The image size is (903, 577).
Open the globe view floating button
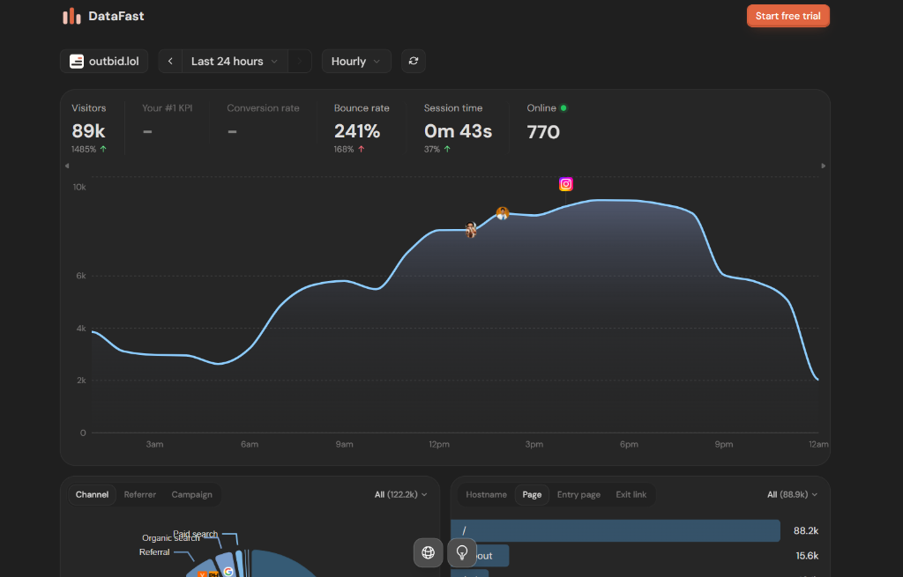click(428, 553)
